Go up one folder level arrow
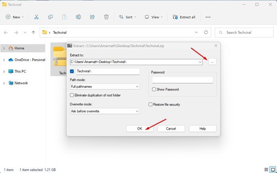The width and height of the screenshot is (277, 173). pos(33,33)
